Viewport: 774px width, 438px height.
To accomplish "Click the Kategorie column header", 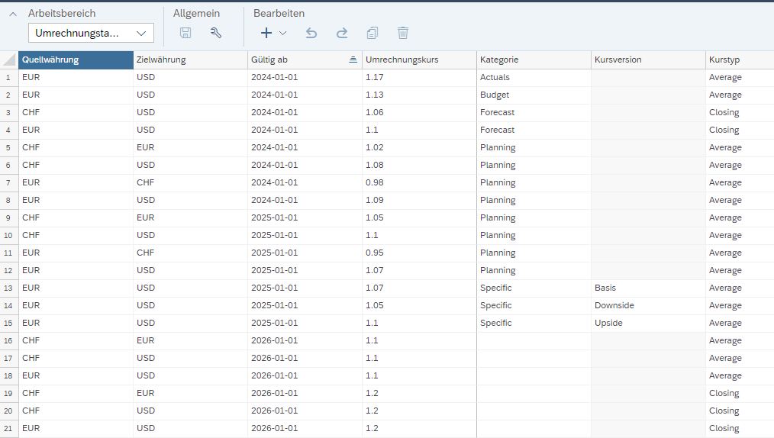I will pyautogui.click(x=534, y=60).
